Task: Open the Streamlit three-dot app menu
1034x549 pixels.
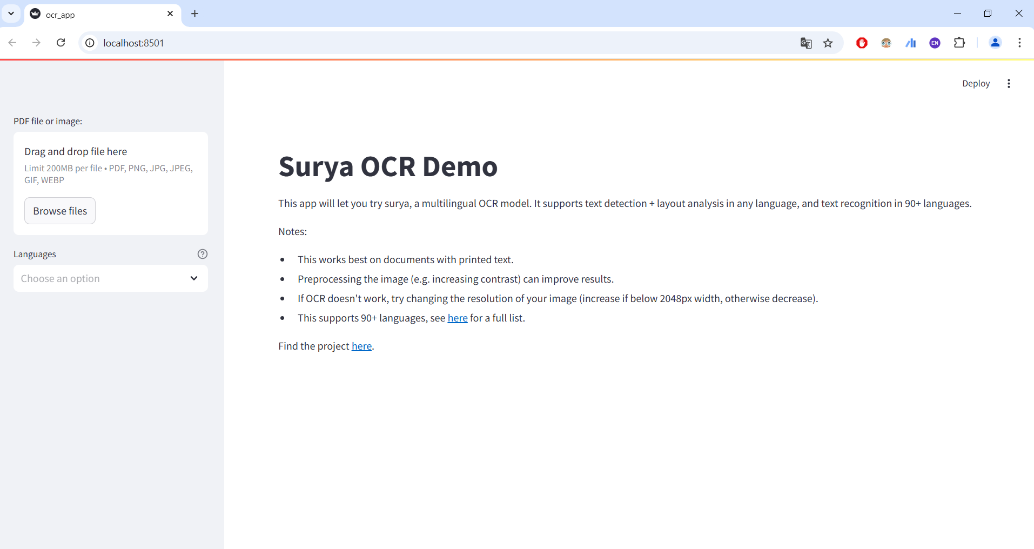Action: click(1009, 83)
